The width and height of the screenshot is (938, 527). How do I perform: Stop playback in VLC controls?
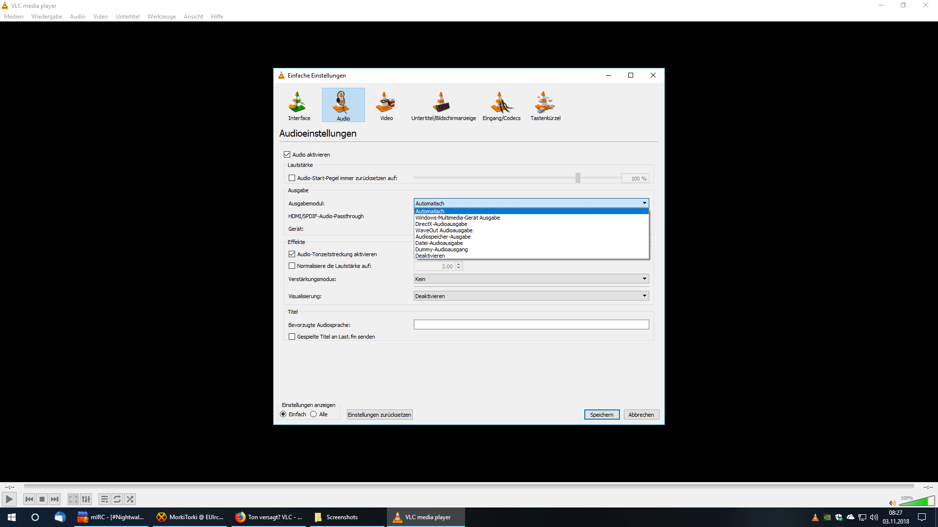pyautogui.click(x=42, y=499)
